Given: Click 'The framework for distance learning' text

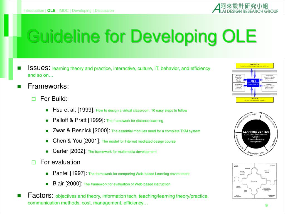Looking at the screenshot, I should click(x=135, y=121).
